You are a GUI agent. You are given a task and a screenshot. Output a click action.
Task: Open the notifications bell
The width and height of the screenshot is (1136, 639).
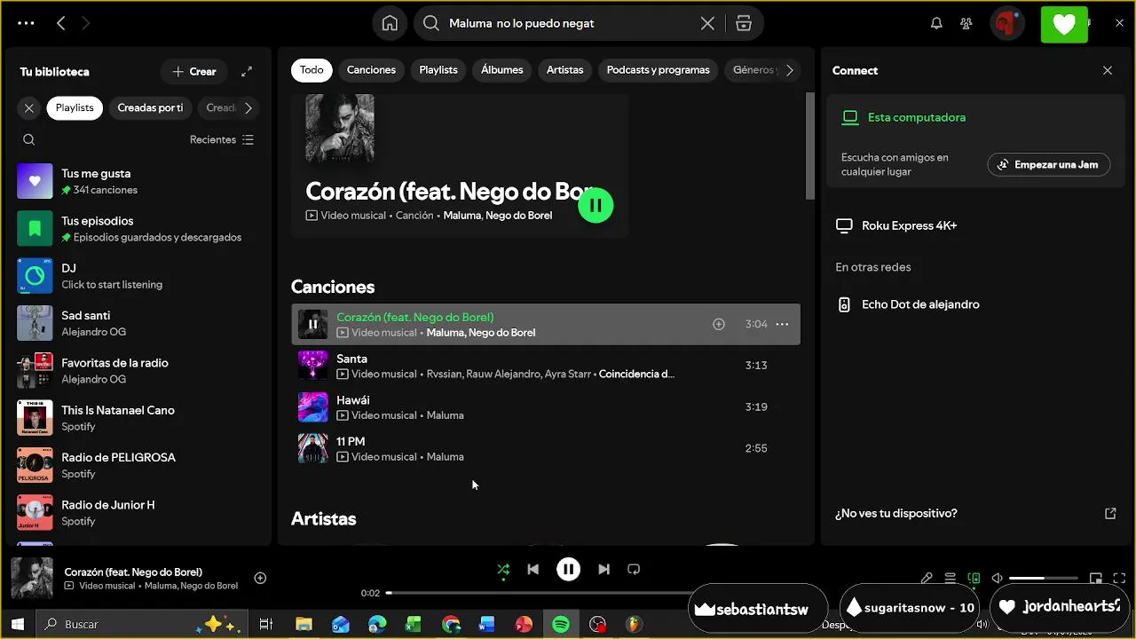[x=936, y=24]
